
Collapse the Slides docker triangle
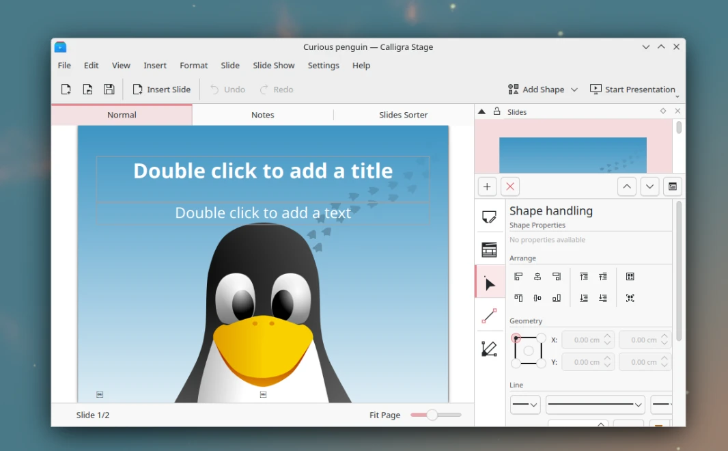[481, 111]
